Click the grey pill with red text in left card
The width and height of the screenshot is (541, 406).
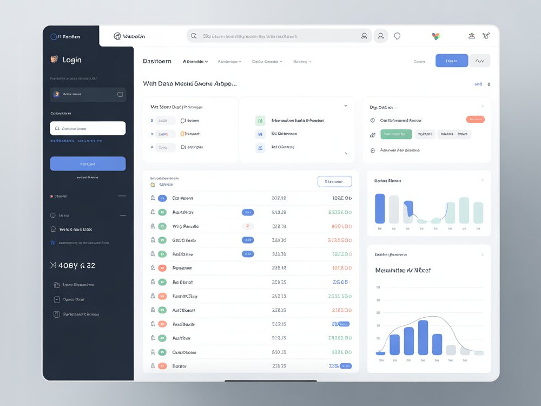click(165, 134)
